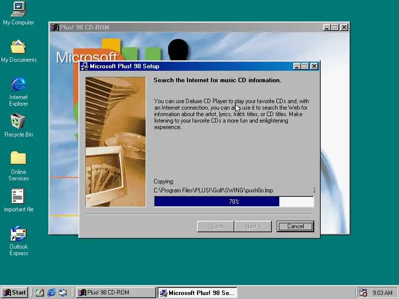Launch Outlook Express from the quick launch bar
The height and width of the screenshot is (299, 399).
point(63,293)
